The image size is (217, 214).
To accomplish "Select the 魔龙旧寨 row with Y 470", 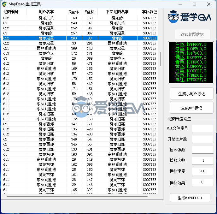I will (80, 74).
